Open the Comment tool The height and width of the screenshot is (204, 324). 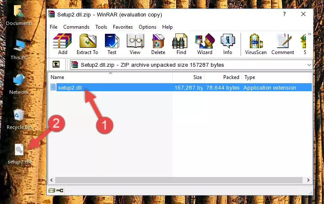pyautogui.click(x=283, y=44)
